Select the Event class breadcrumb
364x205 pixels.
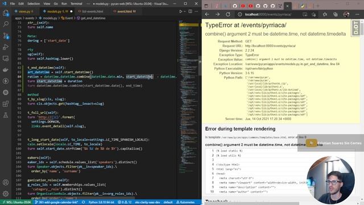(x=67, y=18)
